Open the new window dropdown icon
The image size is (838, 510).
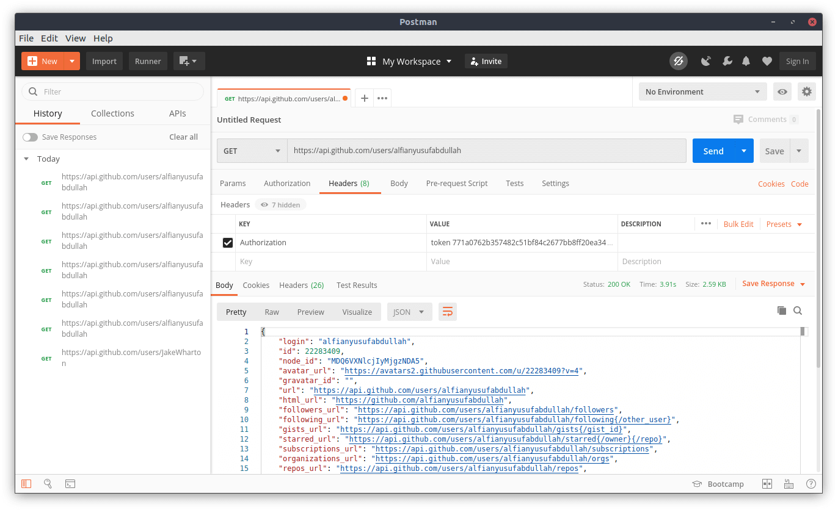[189, 61]
